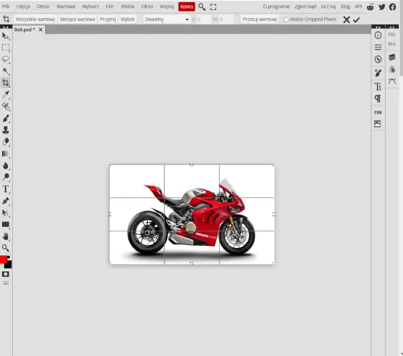Screen dimensions: 403x356
Task: Open the Layers panel icon
Action: 392,57
